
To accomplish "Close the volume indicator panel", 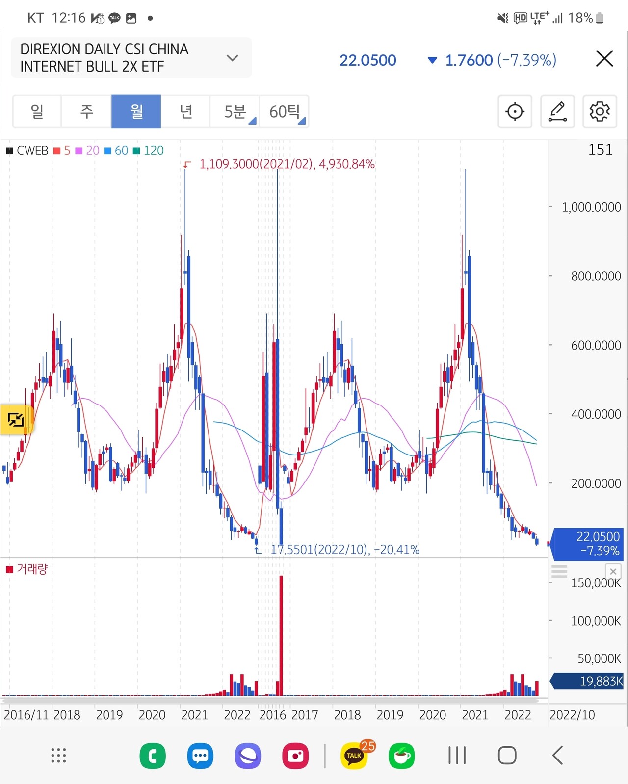I will [613, 571].
